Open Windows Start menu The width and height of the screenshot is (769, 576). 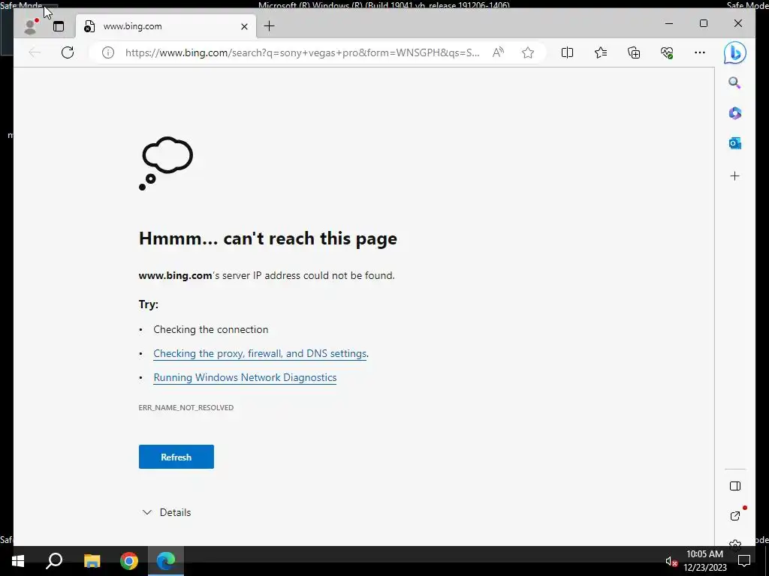coord(18,561)
